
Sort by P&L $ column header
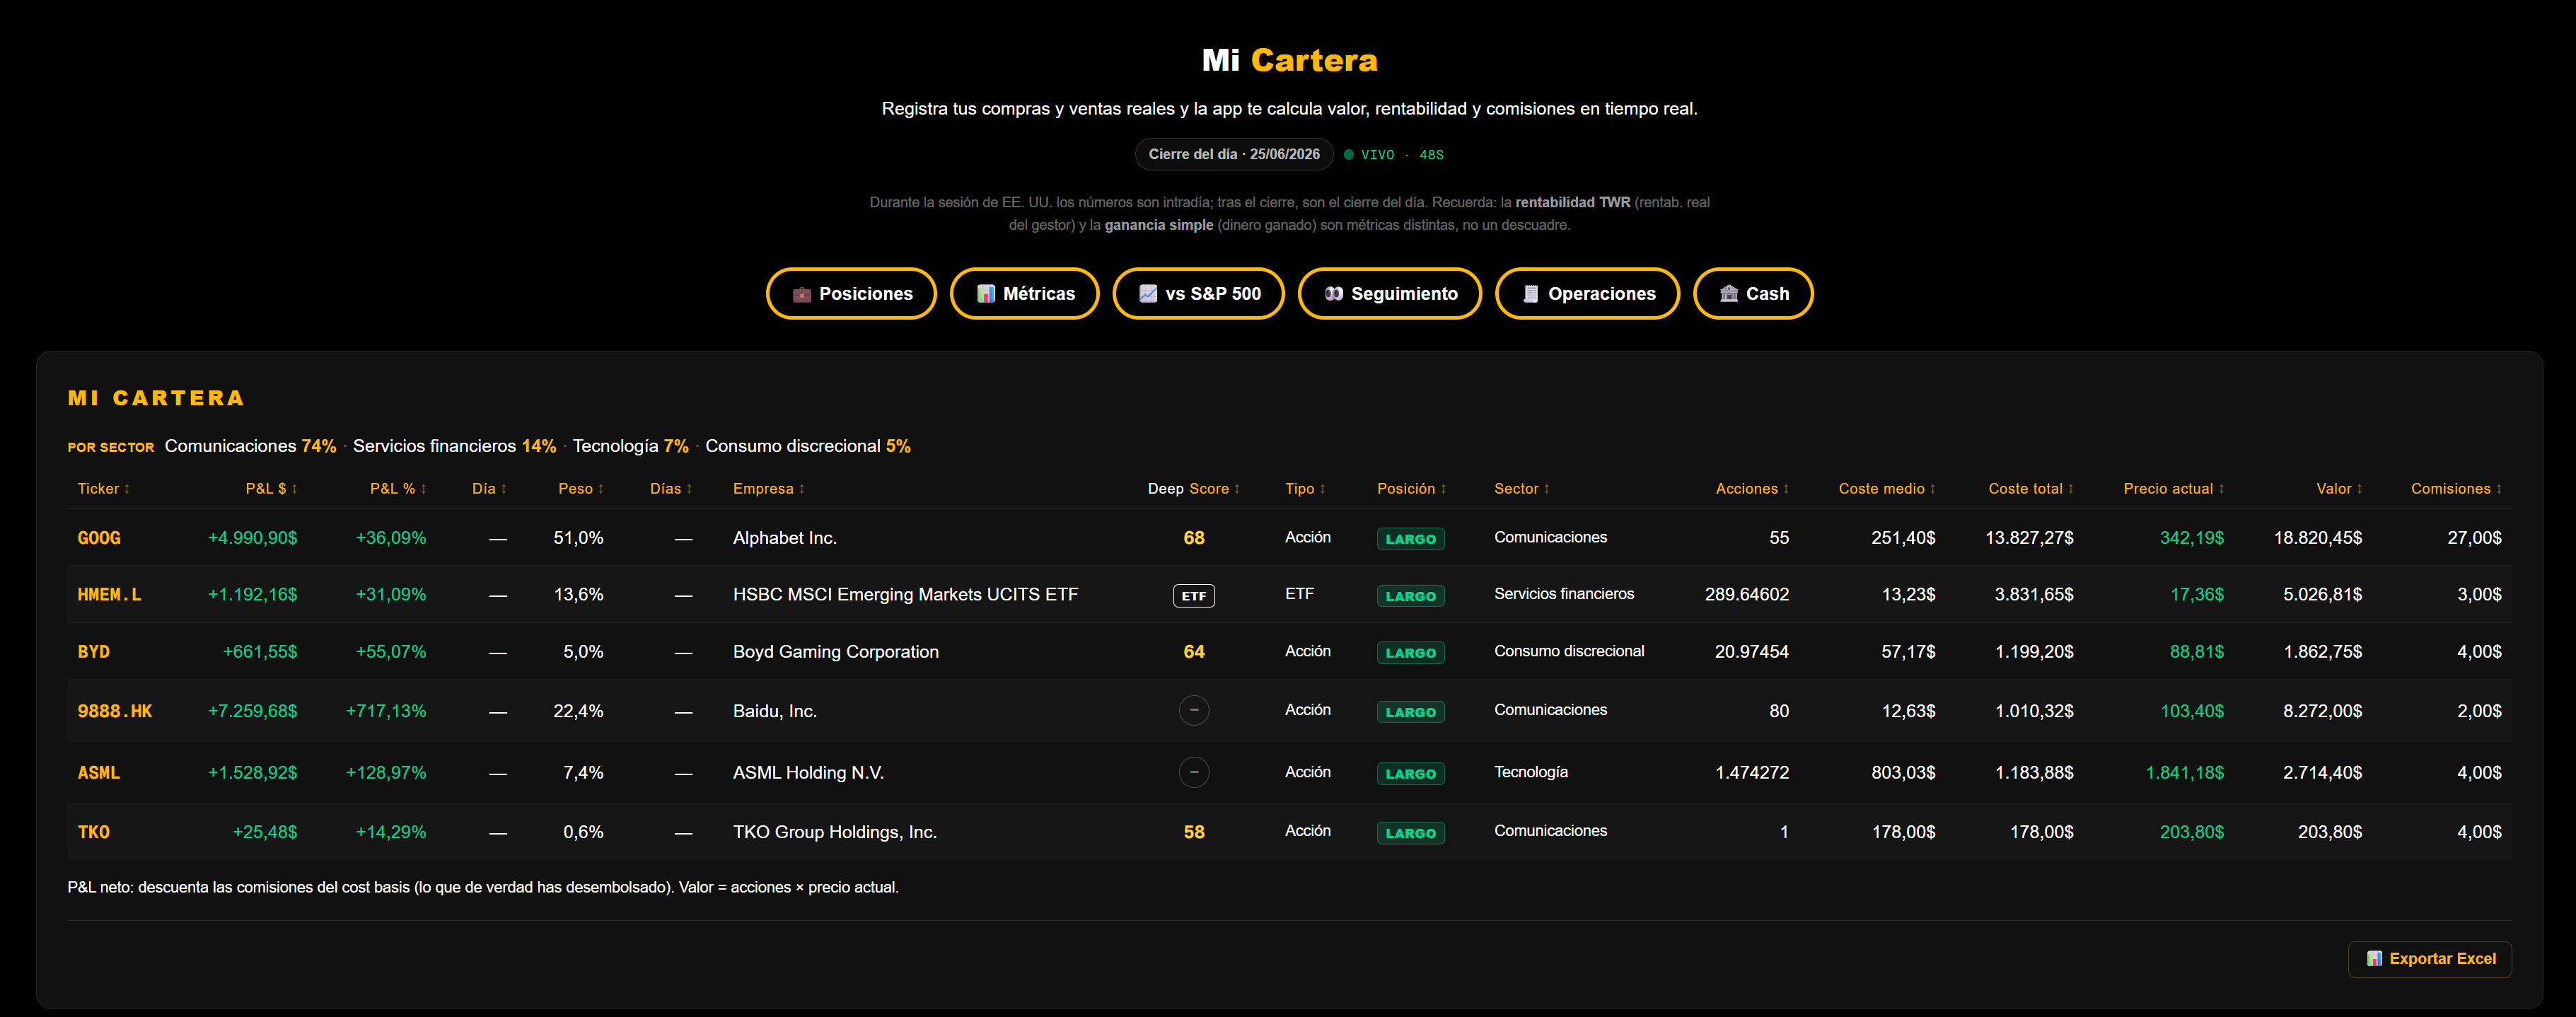coord(271,488)
